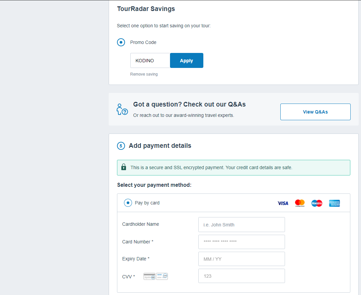Select the Promo Code radio button

121,42
